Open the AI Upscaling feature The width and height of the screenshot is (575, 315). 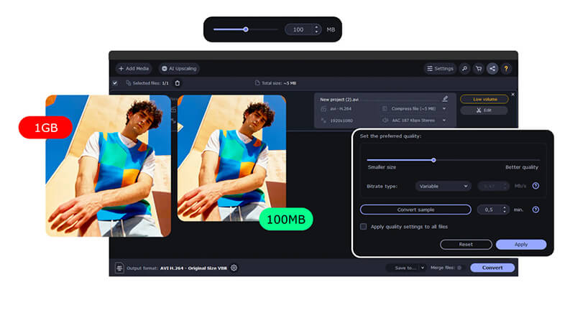[x=179, y=68]
